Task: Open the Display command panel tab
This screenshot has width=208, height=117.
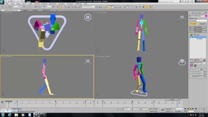Action: coord(202,13)
